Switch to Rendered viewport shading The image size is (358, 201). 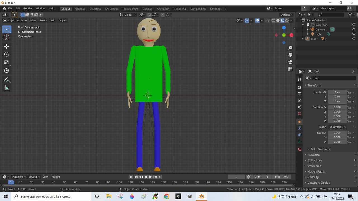pos(287,20)
